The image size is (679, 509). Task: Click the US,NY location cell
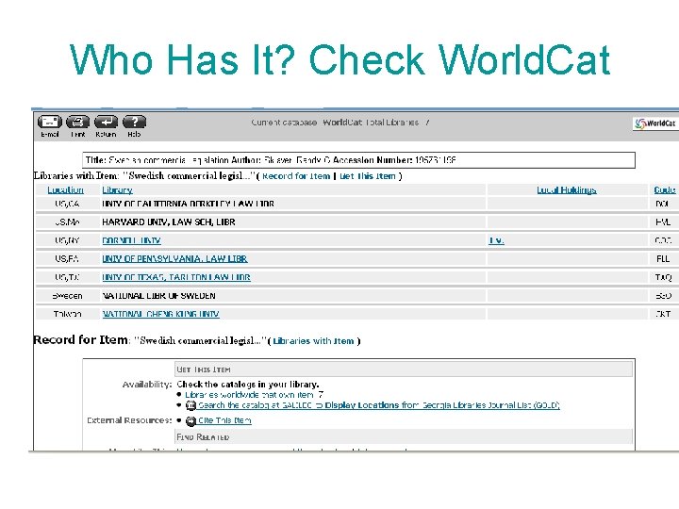tap(67, 240)
